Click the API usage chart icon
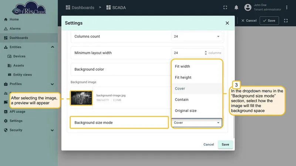The image size is (296, 166). (6, 112)
